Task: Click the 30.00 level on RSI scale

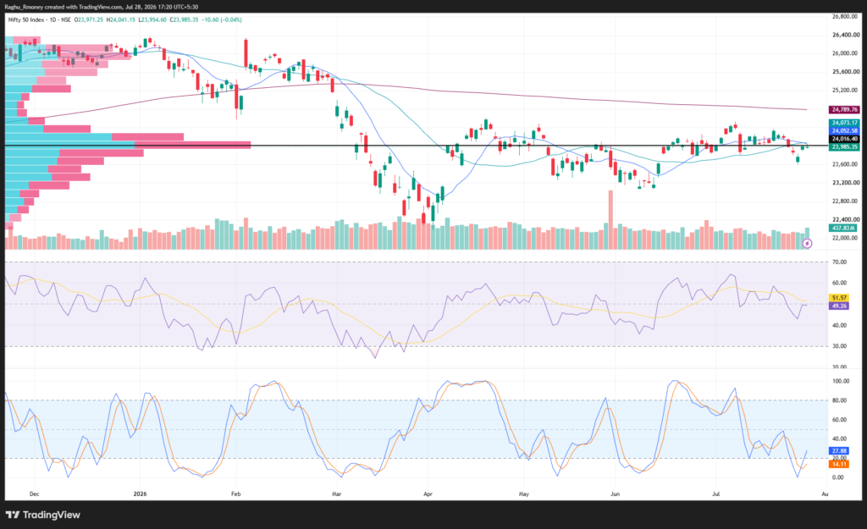Action: pyautogui.click(x=839, y=346)
